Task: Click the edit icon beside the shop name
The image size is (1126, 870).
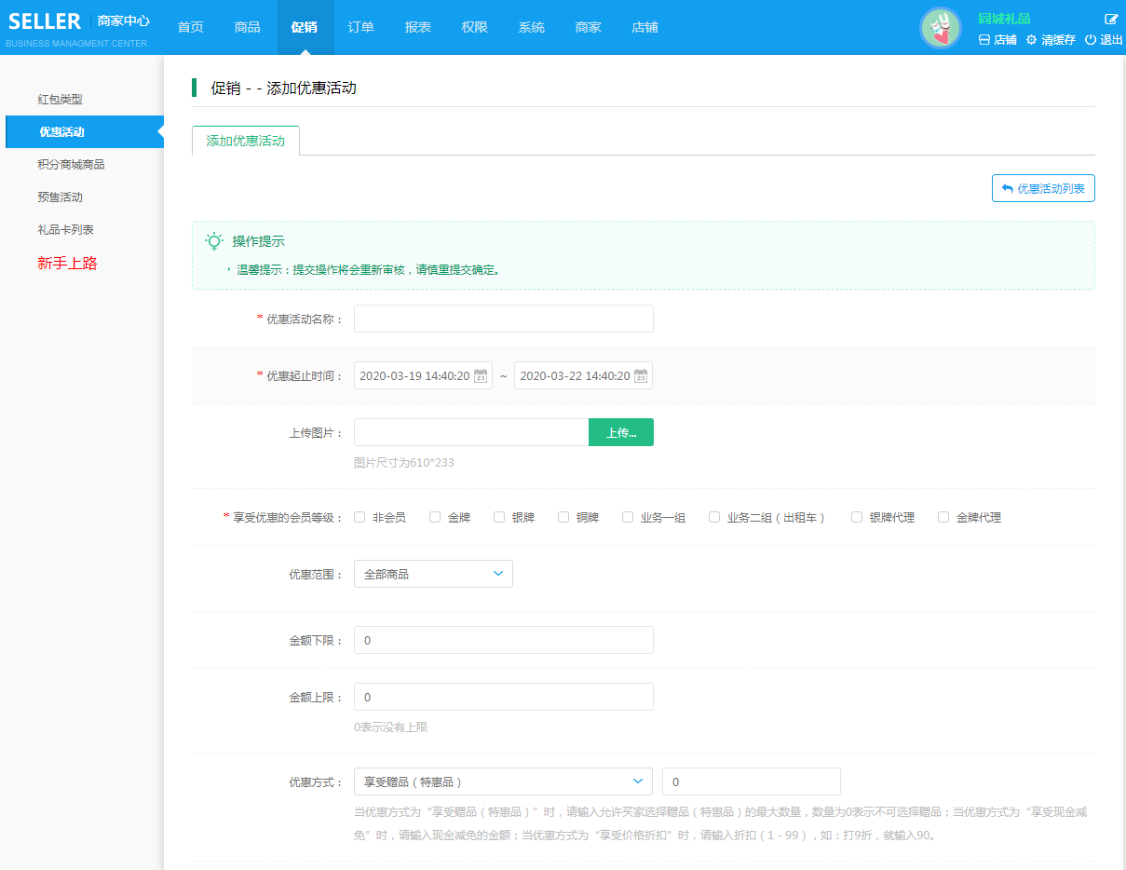Action: pyautogui.click(x=1111, y=20)
